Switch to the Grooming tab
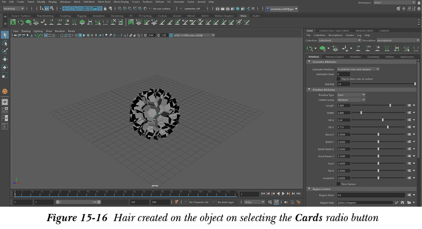The width and height of the screenshot is (422, 229). (x=372, y=57)
